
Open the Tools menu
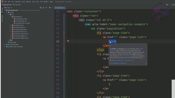coord(37,2)
